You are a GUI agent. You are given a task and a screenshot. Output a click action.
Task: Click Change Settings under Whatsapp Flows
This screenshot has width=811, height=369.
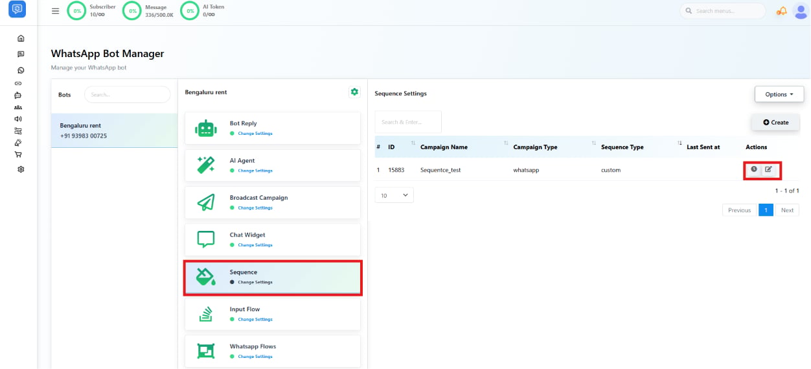coord(255,356)
